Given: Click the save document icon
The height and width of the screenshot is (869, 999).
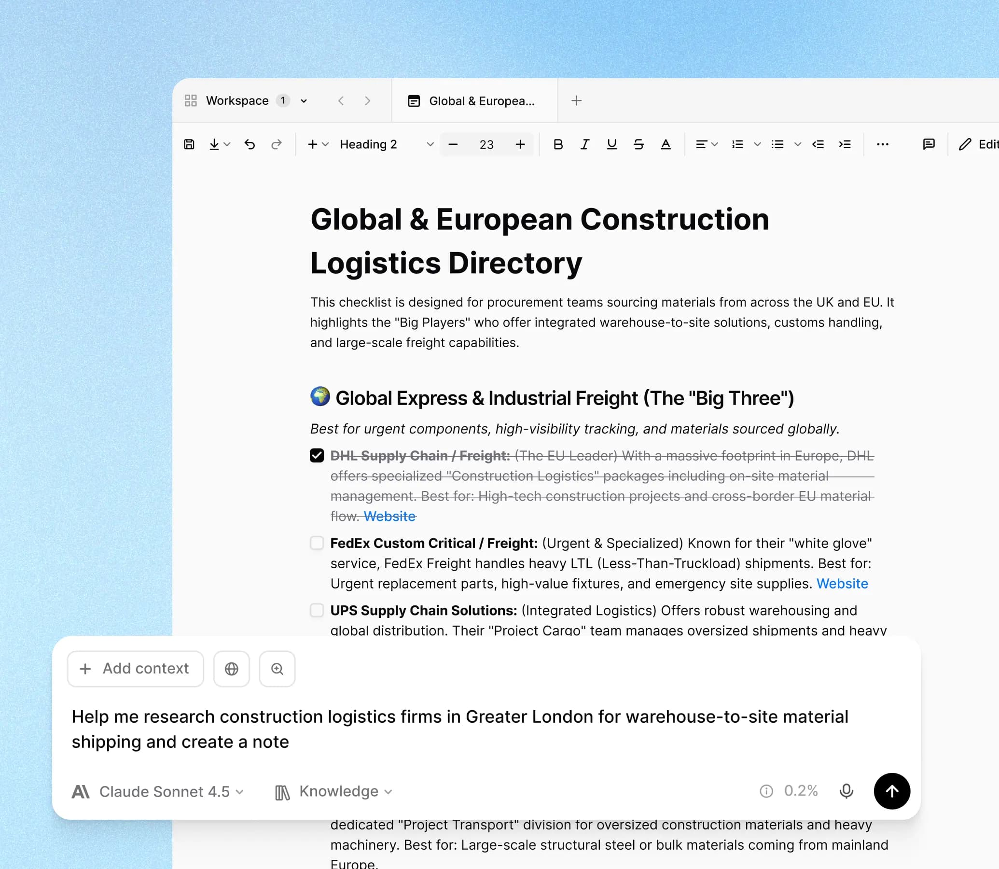Looking at the screenshot, I should point(189,144).
